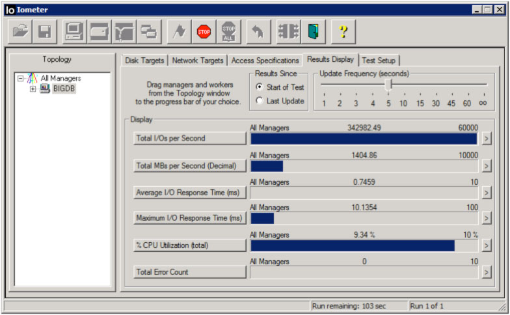The height and width of the screenshot is (315, 510).
Task: Click the Update Frequency slider thumb
Action: 388,85
